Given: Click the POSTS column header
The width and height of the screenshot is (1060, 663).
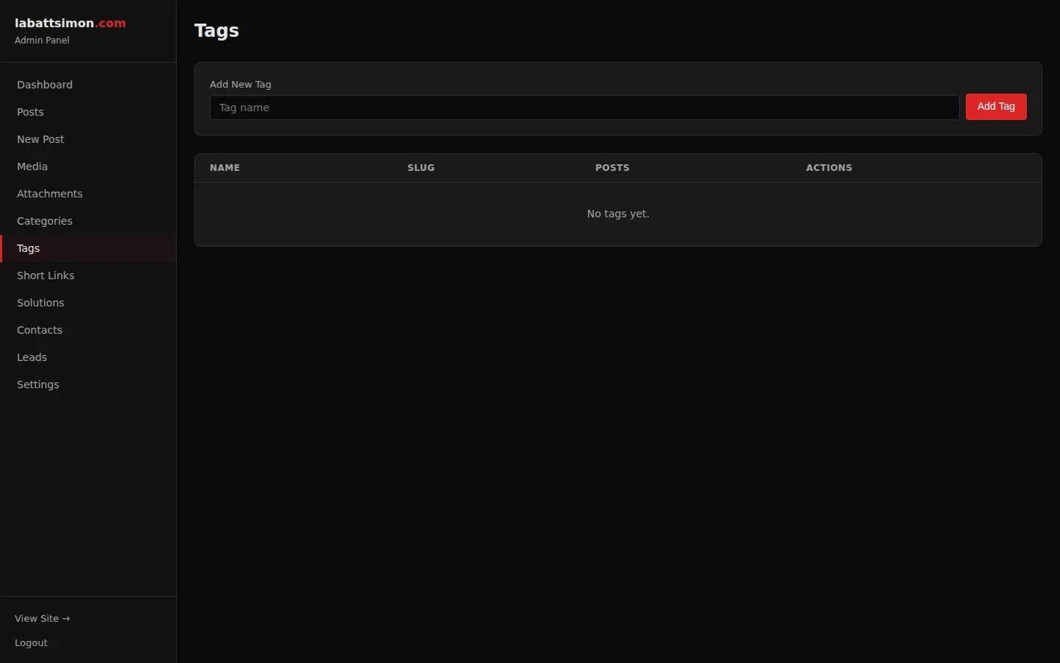Looking at the screenshot, I should click(x=612, y=168).
